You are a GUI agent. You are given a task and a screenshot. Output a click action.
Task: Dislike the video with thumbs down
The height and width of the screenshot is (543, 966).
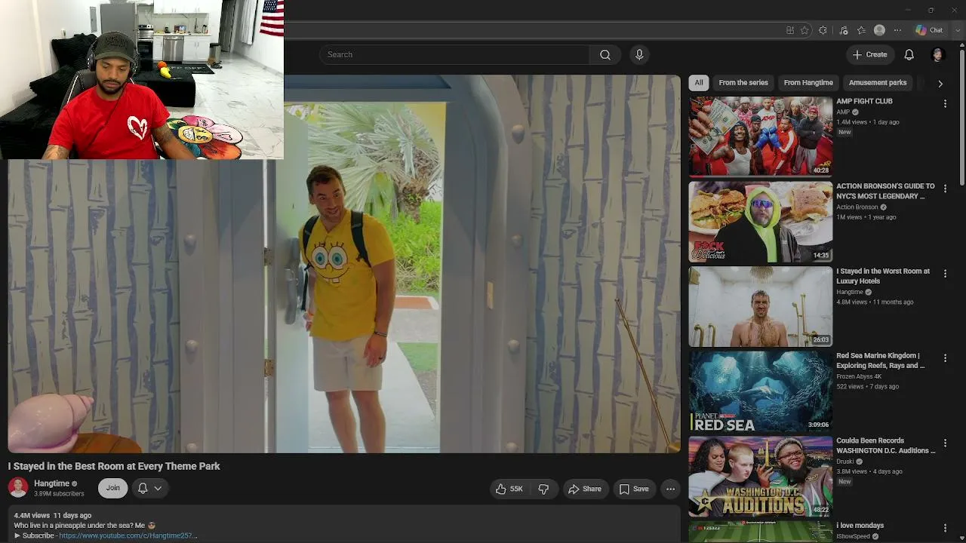(x=543, y=489)
